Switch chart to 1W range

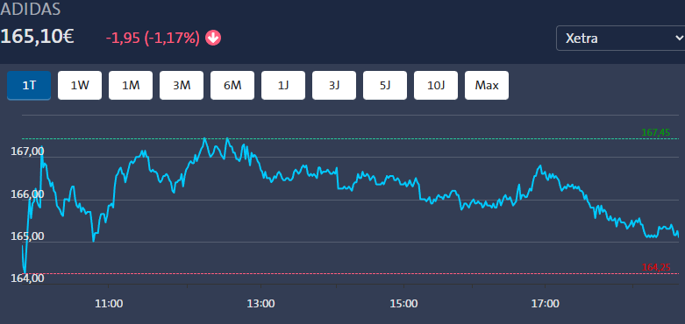(x=80, y=86)
